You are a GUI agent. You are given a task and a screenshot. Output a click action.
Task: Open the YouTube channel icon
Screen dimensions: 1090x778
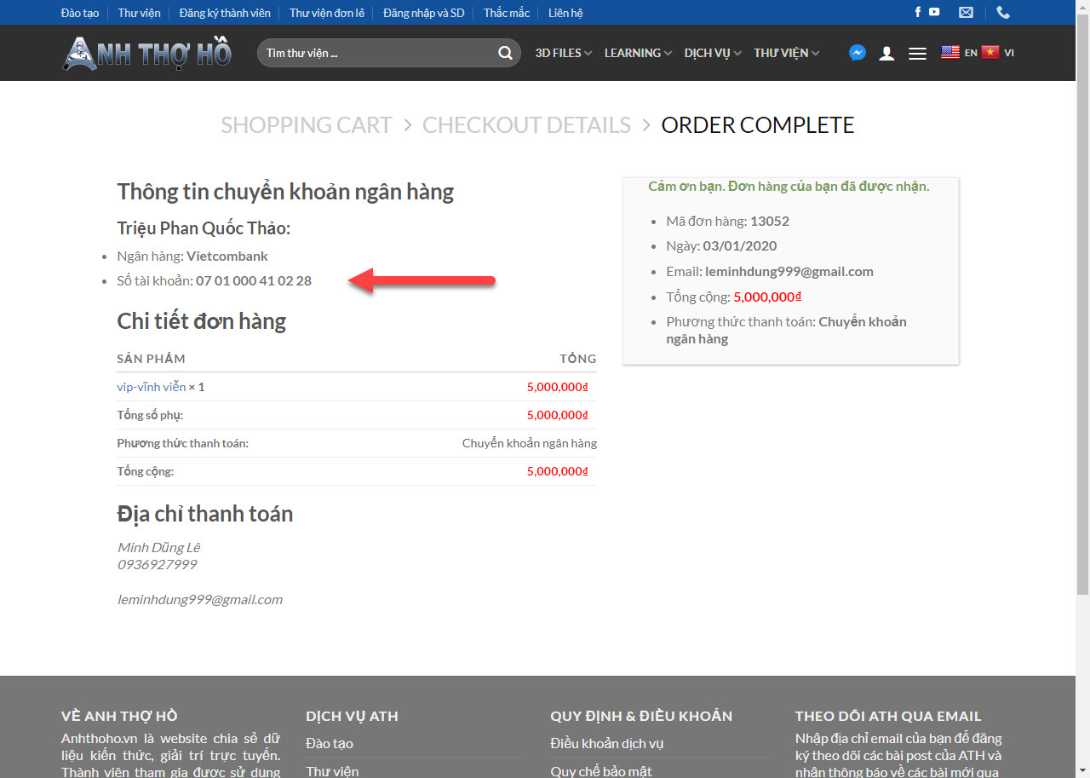tap(934, 12)
